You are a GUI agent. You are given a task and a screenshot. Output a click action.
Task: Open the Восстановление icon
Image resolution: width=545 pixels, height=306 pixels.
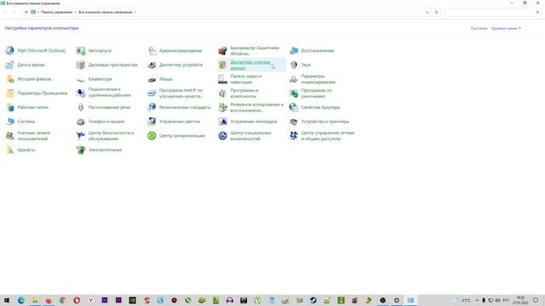point(294,51)
